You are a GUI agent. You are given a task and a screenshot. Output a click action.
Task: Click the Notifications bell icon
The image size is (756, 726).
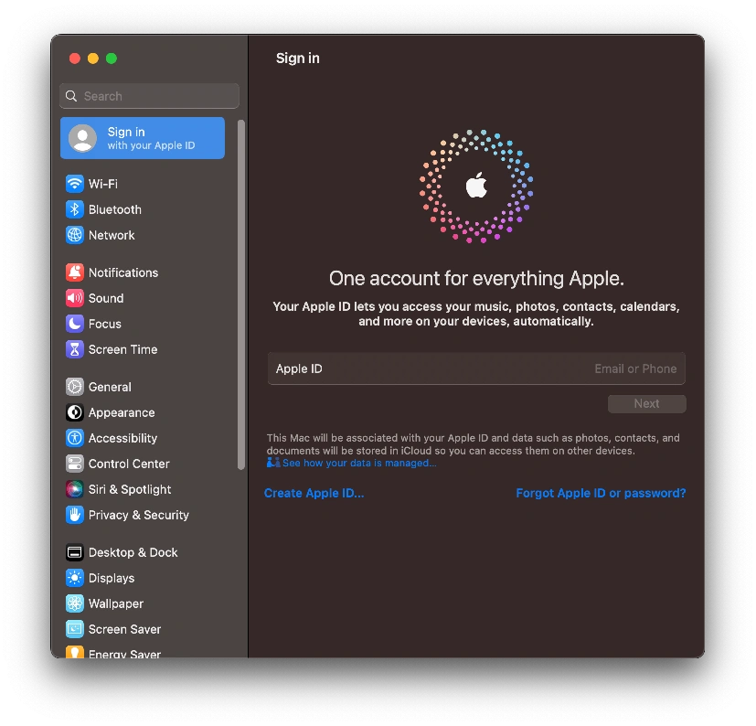(74, 272)
